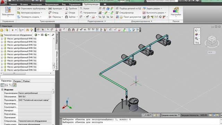
Task: Click the Обозначение value 5НК-5x1
Action: coord(35,97)
